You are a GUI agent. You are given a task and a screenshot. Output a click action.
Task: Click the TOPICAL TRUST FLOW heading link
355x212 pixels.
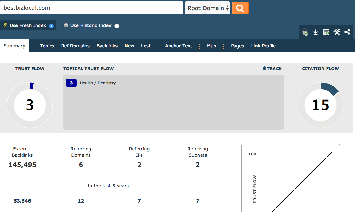(x=89, y=69)
